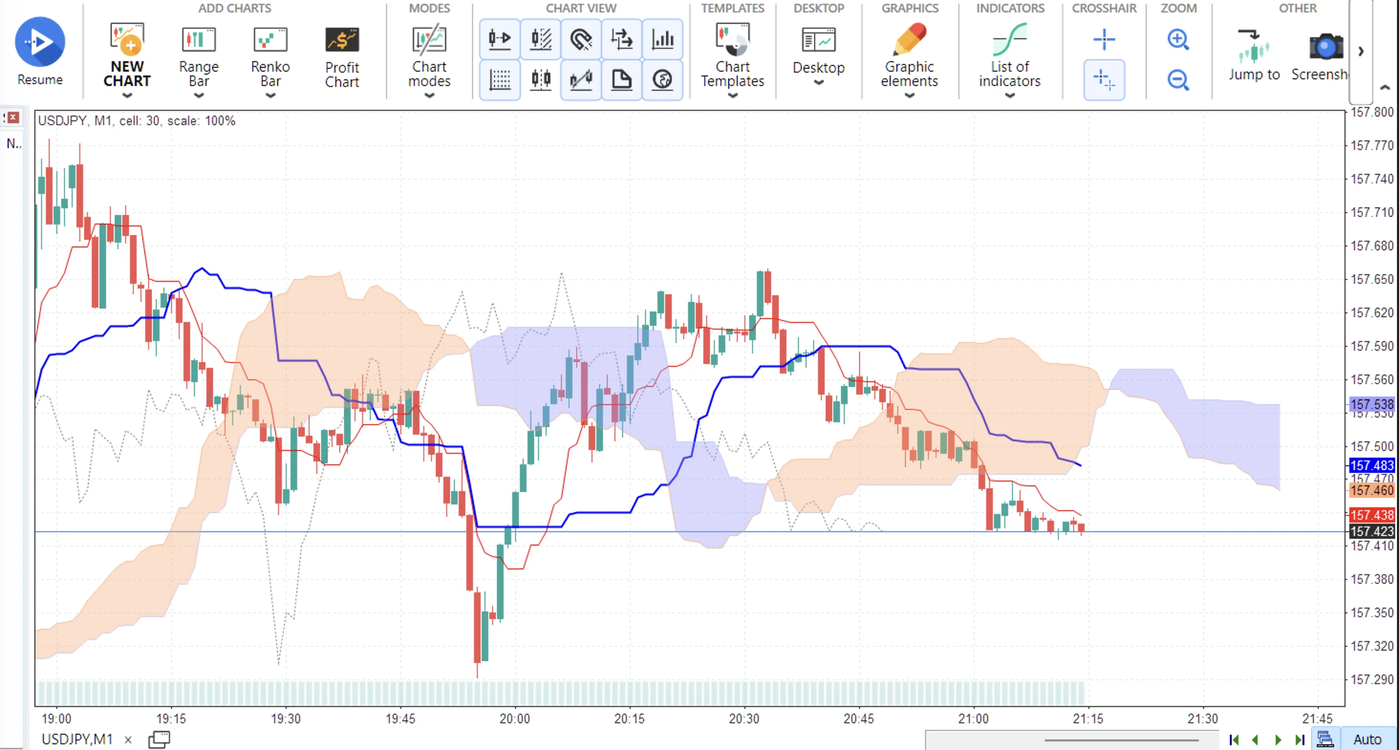
Task: Expand the List of indicators dropdown arrow
Action: (1010, 96)
